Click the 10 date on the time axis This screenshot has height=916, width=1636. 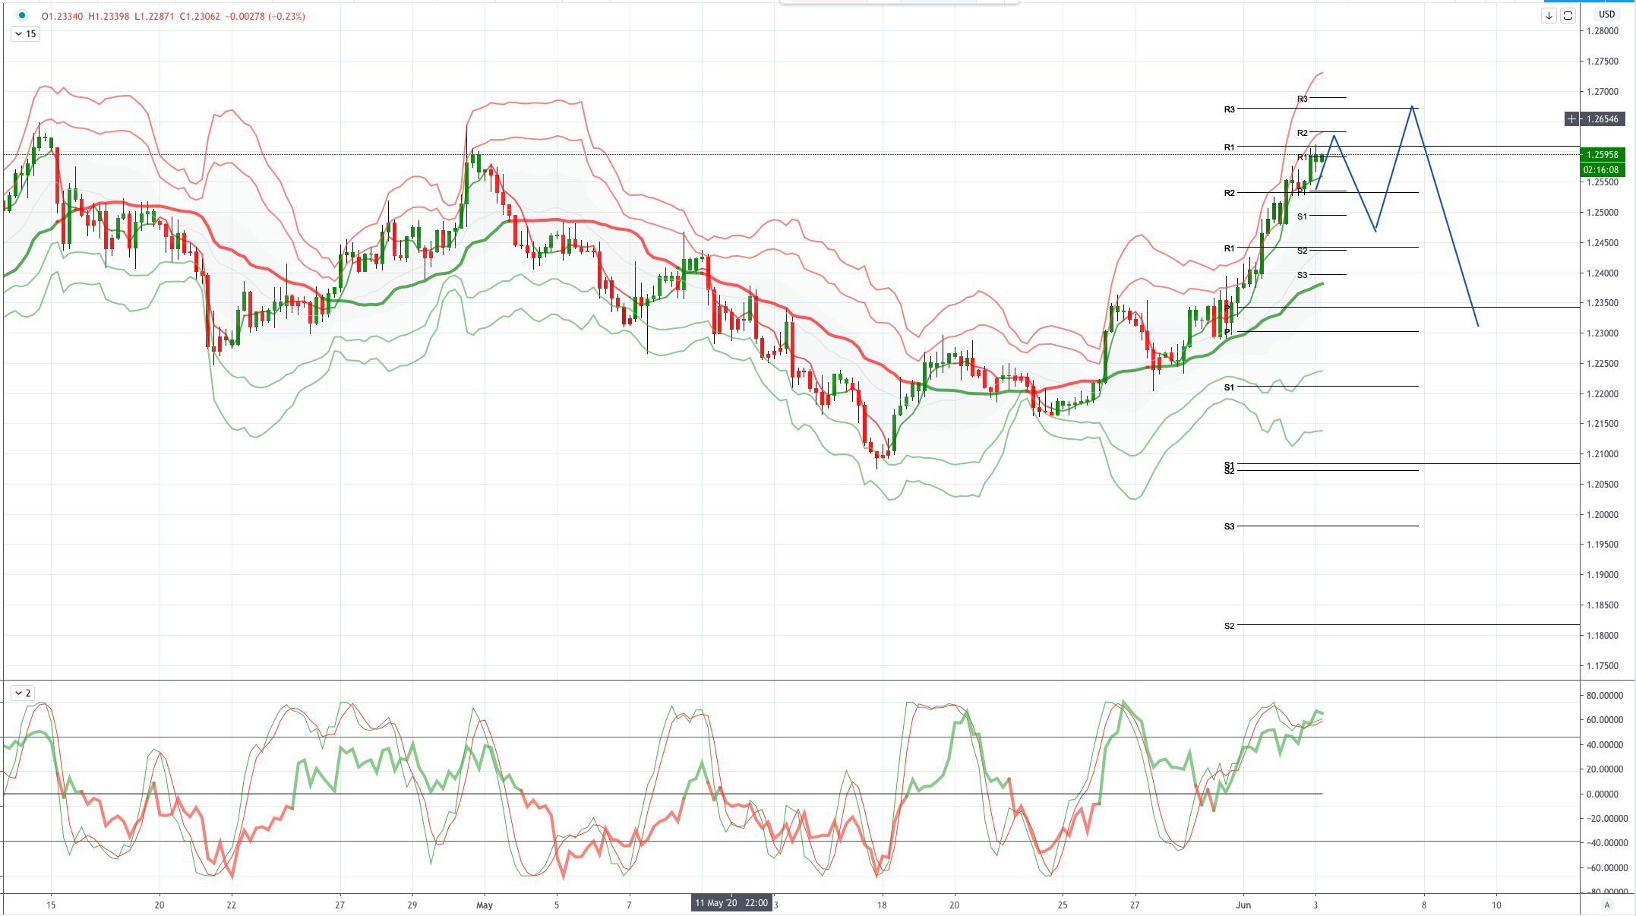[x=1496, y=905]
